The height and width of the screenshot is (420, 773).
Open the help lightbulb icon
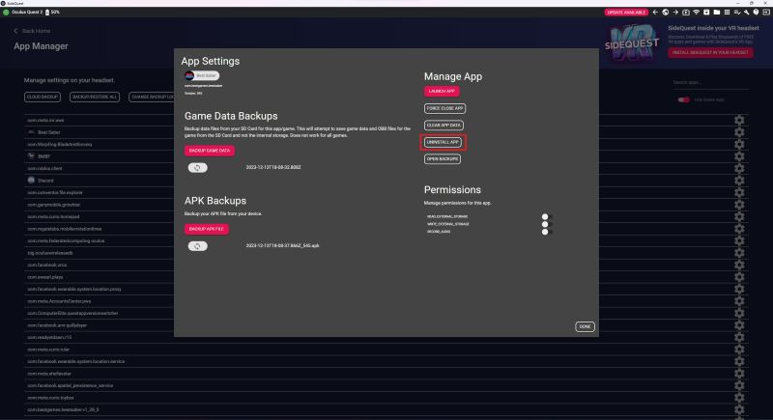(756, 13)
